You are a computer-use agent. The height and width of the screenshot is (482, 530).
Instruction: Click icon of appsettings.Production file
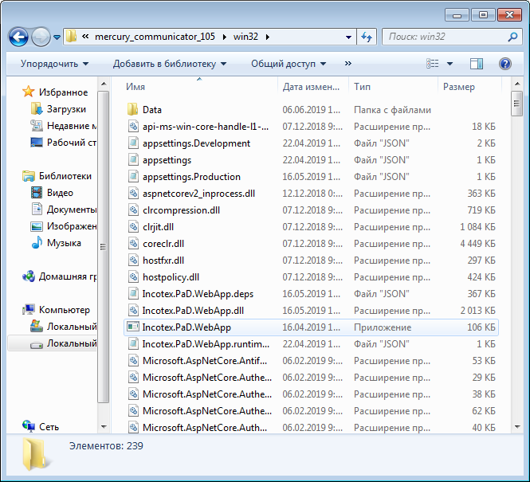[x=133, y=177]
